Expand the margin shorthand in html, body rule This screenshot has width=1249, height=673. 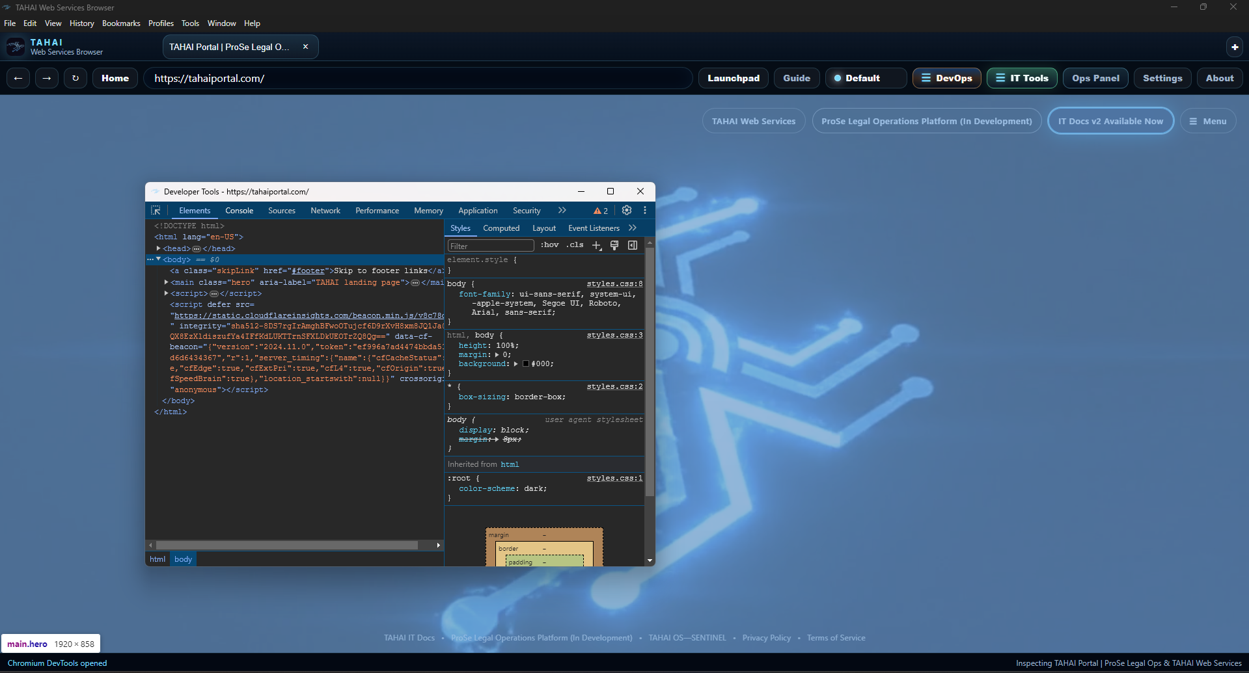497,355
